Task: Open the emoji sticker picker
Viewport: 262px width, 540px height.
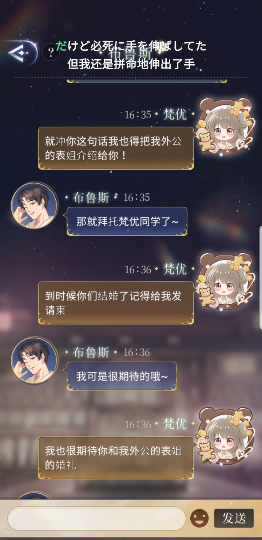Action: point(199,518)
